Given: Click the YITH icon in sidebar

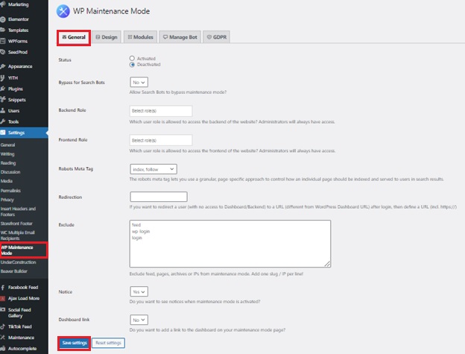Looking at the screenshot, I should pyautogui.click(x=3, y=78).
